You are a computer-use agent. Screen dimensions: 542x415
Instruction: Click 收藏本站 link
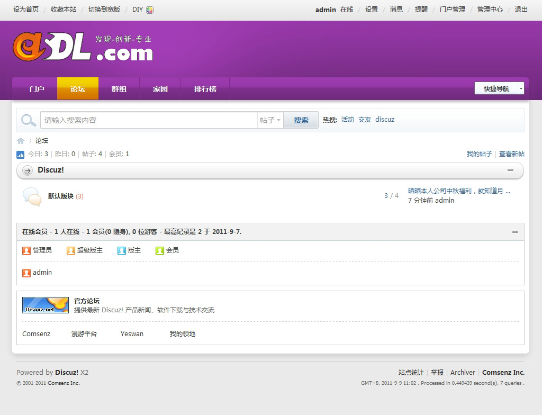click(64, 10)
